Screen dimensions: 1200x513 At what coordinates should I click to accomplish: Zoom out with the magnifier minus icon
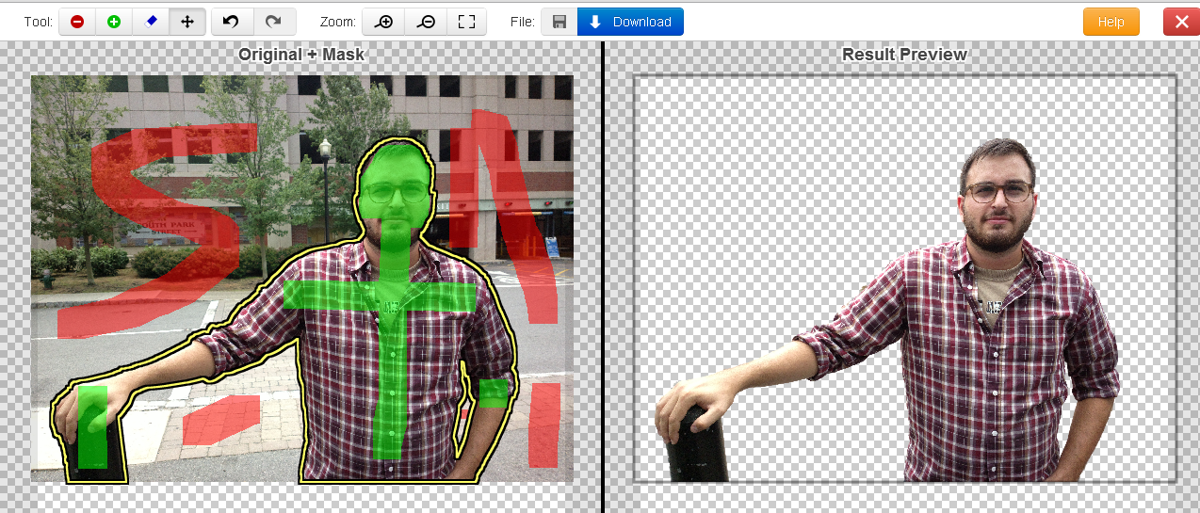click(x=425, y=22)
